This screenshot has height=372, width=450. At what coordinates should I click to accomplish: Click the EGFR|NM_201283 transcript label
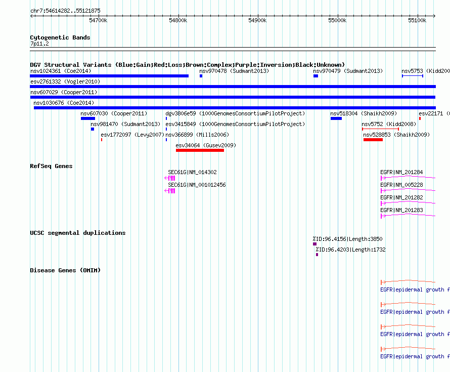[x=401, y=210]
